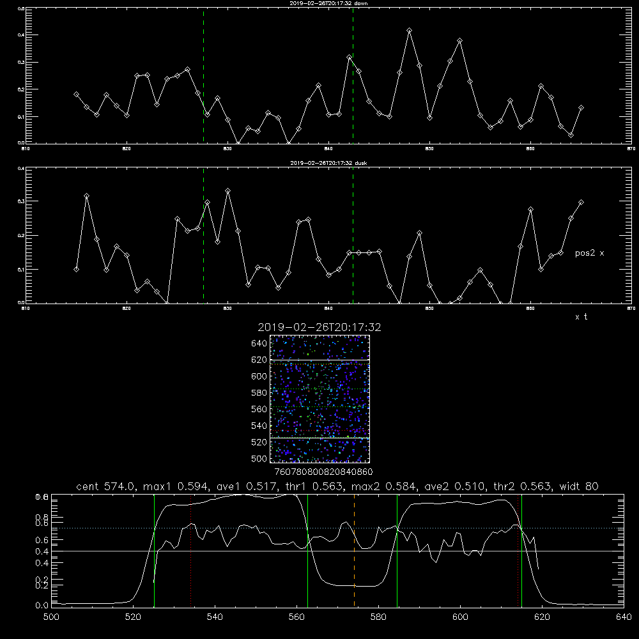Viewport: 639px width, 639px height.
Task: Click the last diamond point of the dawn curve
Action: (x=581, y=107)
